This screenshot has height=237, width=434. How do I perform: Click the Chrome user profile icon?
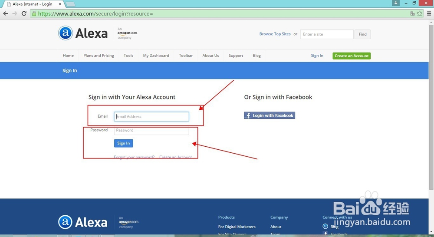click(396, 3)
